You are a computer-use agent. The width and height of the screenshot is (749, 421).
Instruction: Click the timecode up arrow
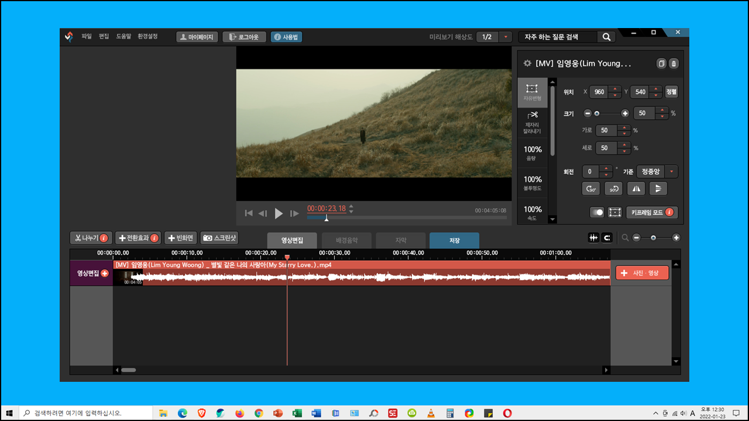tap(351, 206)
